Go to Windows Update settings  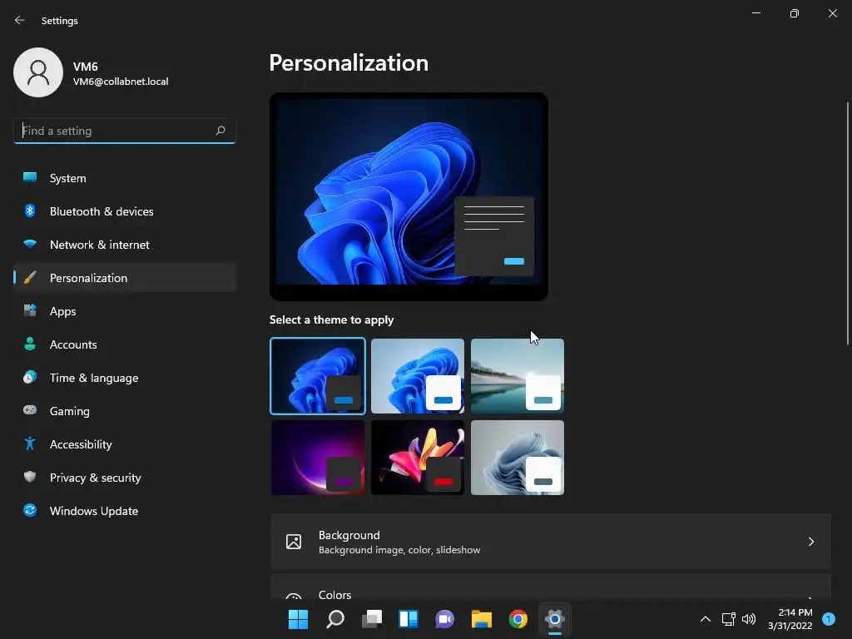(x=125, y=511)
